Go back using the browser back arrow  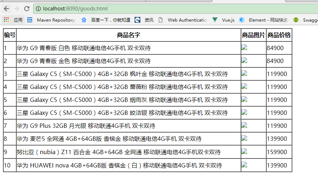coord(7,9)
